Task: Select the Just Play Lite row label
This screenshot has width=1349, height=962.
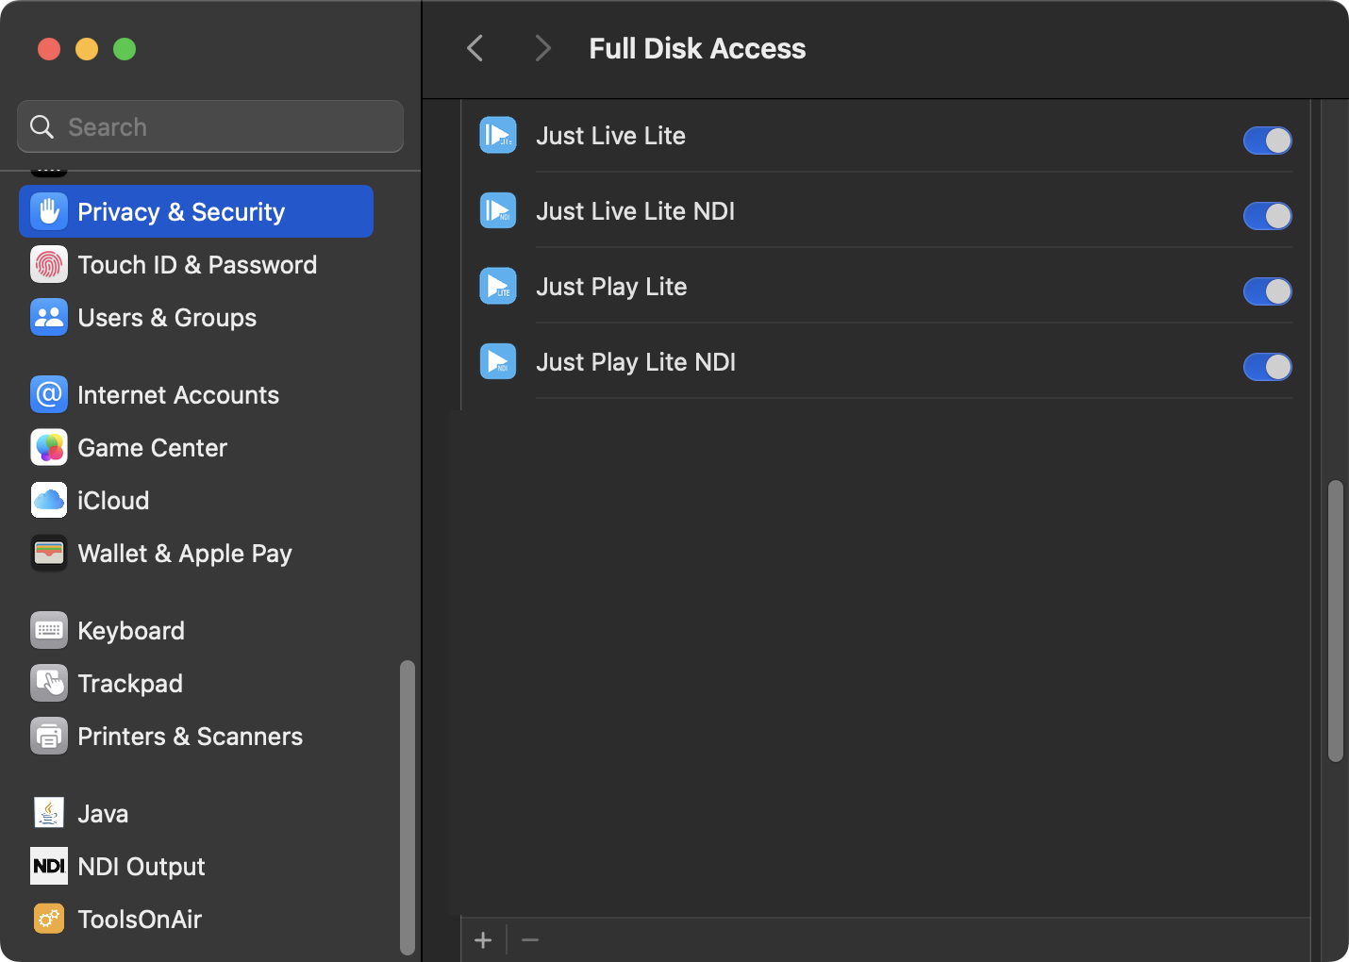Action: [x=611, y=287]
